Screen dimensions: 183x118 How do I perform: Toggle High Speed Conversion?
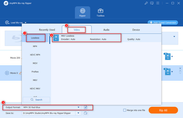click(163, 23)
